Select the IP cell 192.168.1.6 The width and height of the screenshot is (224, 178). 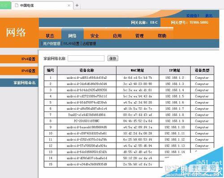(175, 102)
